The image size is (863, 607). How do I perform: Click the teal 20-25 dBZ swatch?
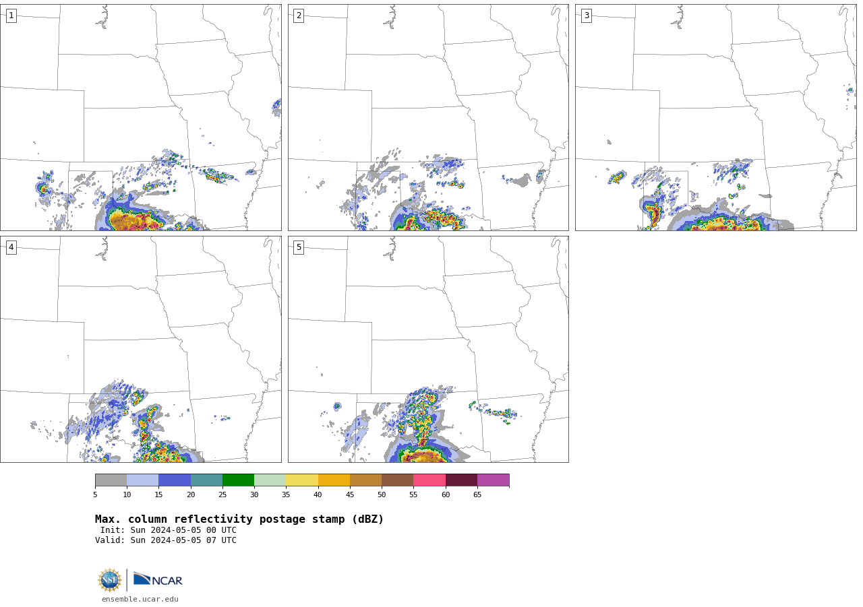pos(206,480)
